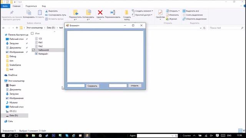
Task: Click History (Журнал) in the ribbon
Action: [x=171, y=19]
